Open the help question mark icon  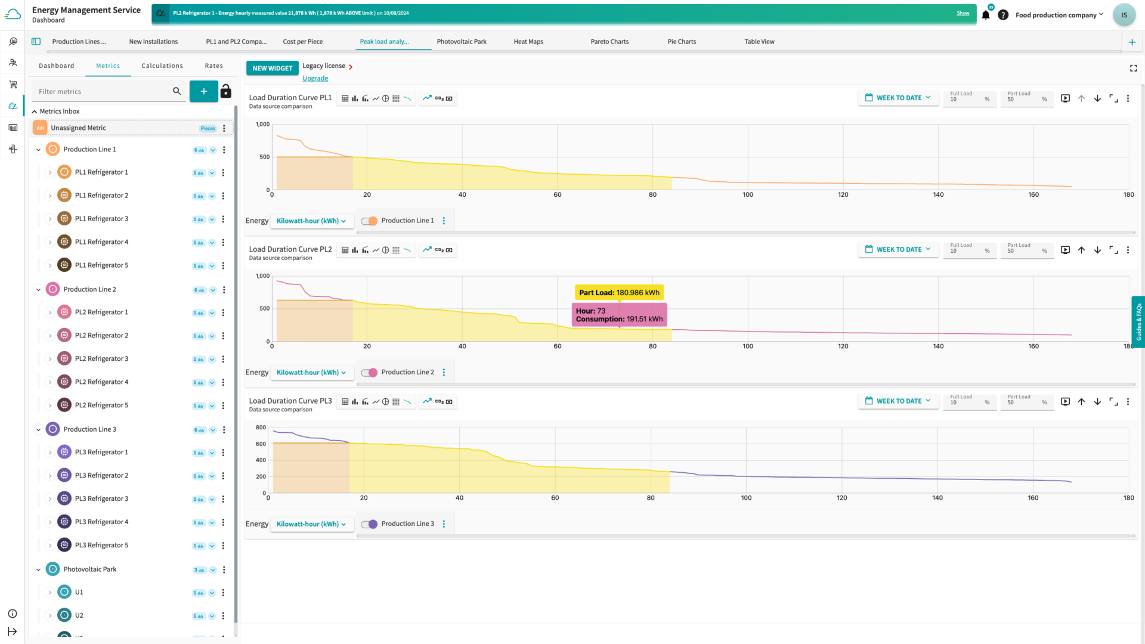1003,16
